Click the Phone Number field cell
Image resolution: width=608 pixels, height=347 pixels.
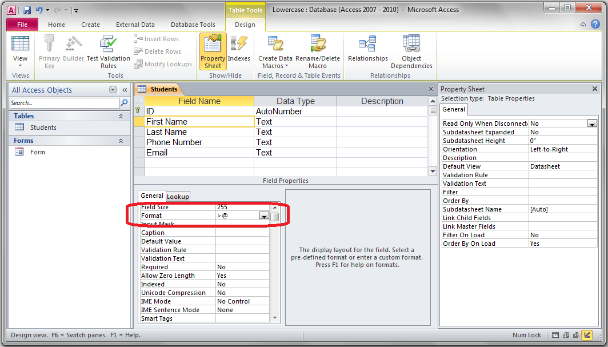(x=199, y=142)
